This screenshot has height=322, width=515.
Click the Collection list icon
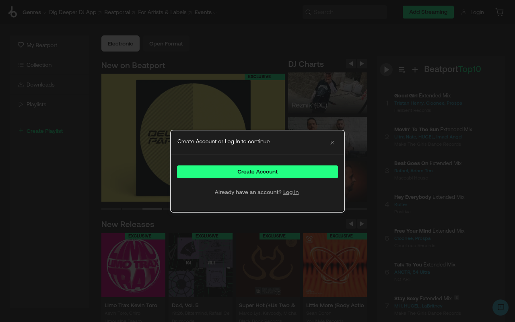21,65
